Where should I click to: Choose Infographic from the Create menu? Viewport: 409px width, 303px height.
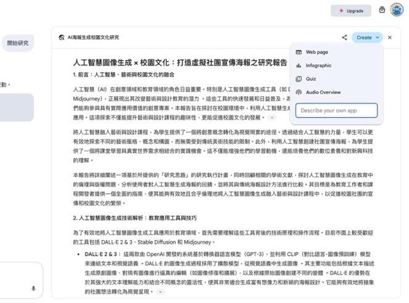click(318, 65)
